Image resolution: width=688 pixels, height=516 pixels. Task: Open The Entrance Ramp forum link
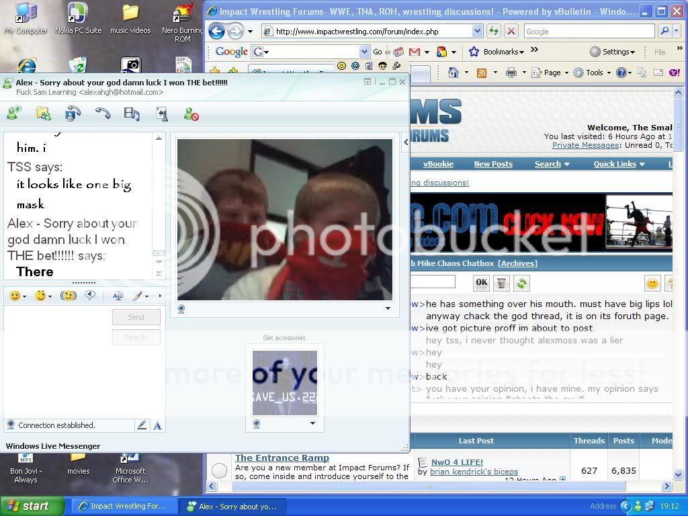[x=282, y=458]
